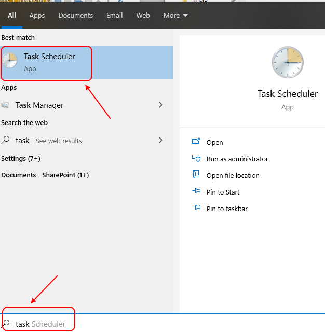325x332 pixels.
Task: Open the Apps search tab
Action: tap(37, 16)
